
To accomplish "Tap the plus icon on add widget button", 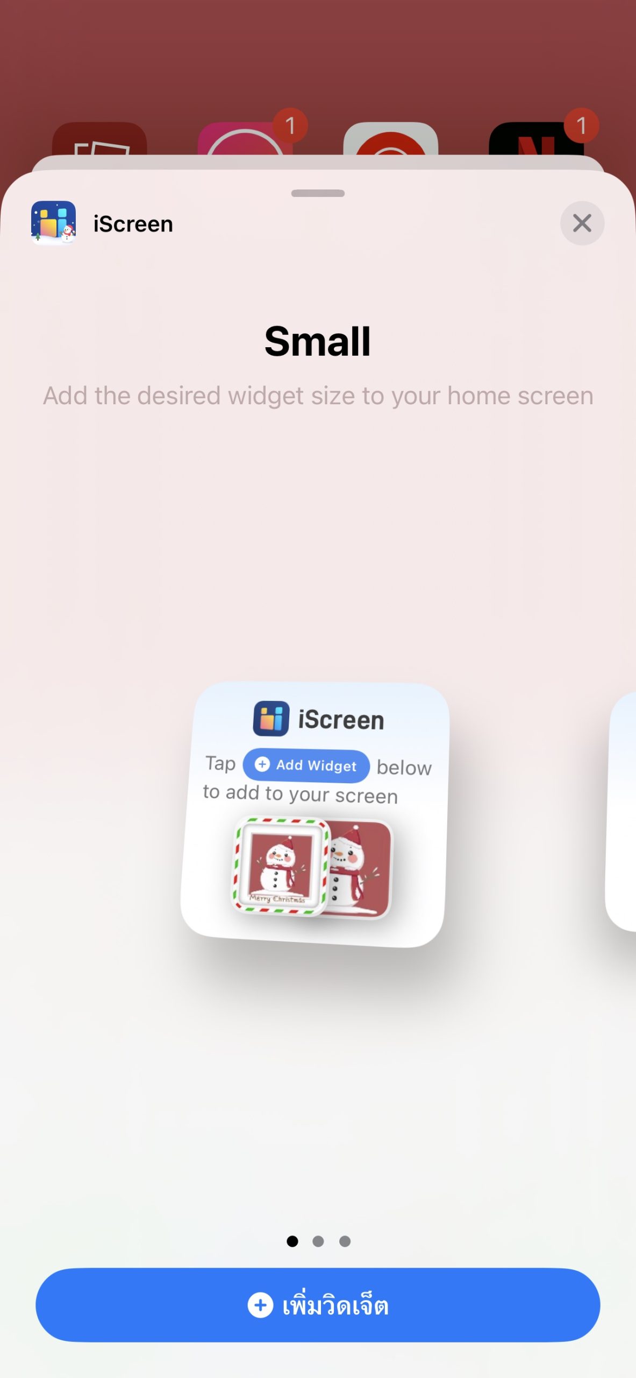I will 261,1305.
